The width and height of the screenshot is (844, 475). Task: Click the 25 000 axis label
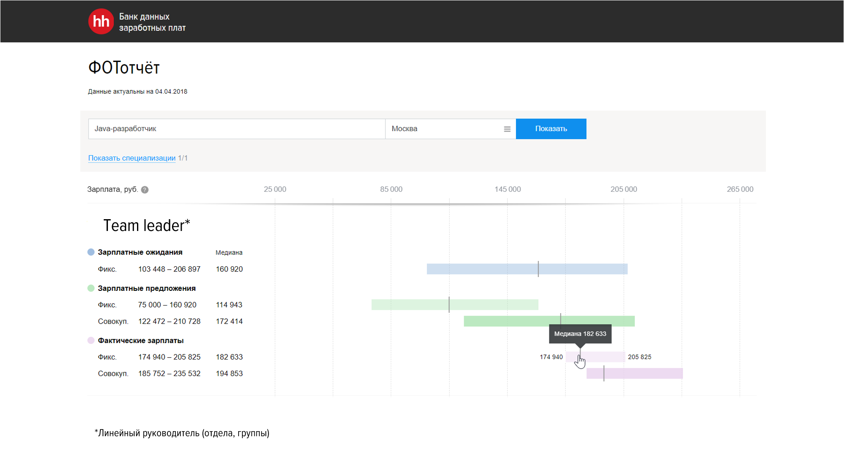(275, 189)
